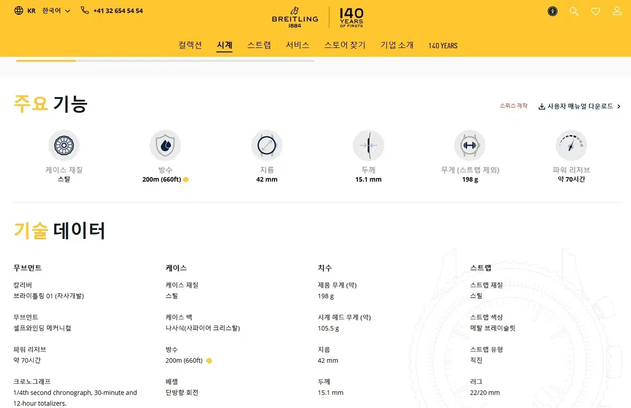Viewport: 631px width, 408px height.
Task: Click the gallery progress bar under header
Action: pyautogui.click(x=165, y=61)
